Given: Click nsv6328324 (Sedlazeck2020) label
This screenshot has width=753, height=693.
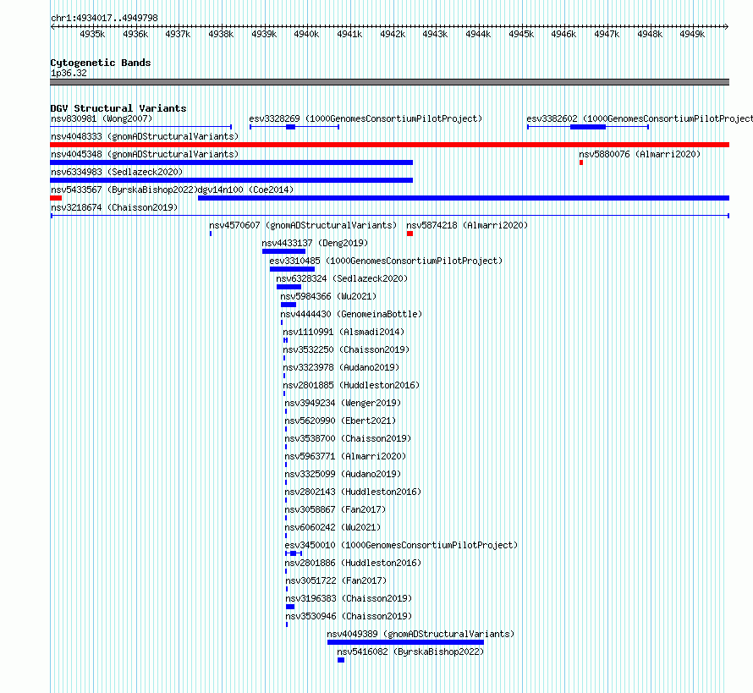Looking at the screenshot, I should pyautogui.click(x=342, y=278).
